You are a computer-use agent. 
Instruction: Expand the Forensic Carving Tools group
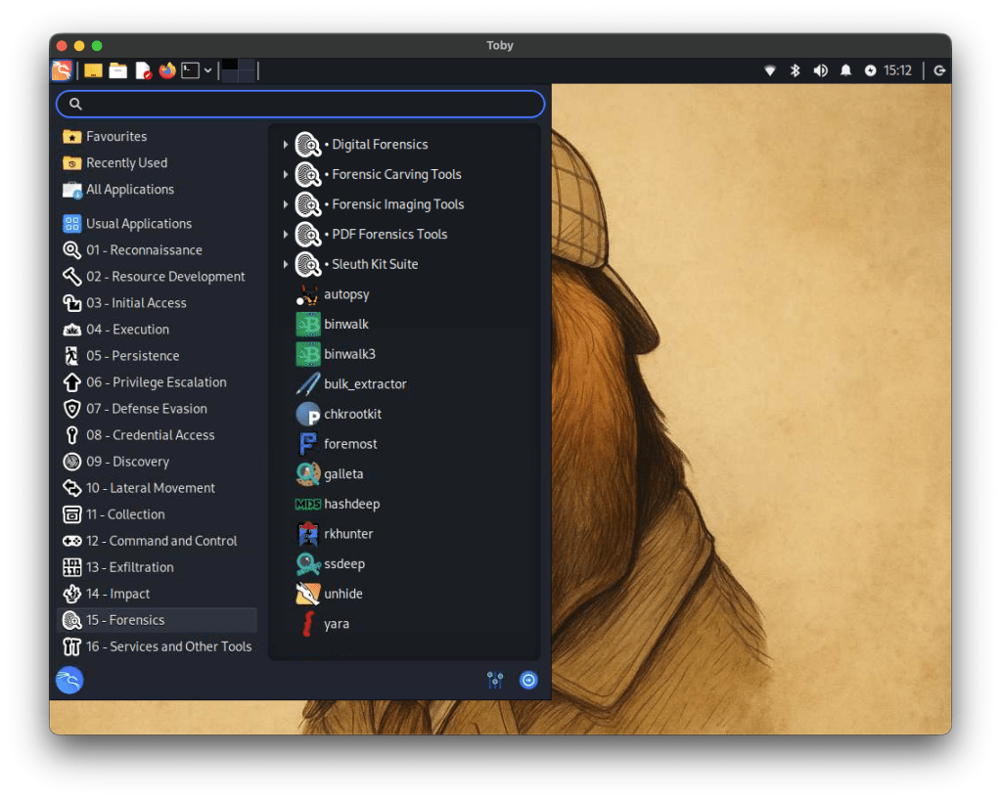[x=286, y=175]
